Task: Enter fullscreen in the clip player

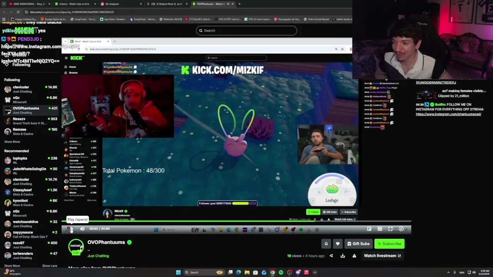Action: point(390,229)
